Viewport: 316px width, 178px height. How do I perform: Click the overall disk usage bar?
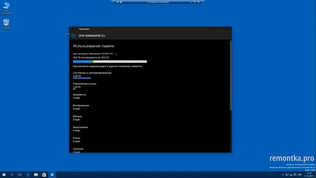coord(110,61)
